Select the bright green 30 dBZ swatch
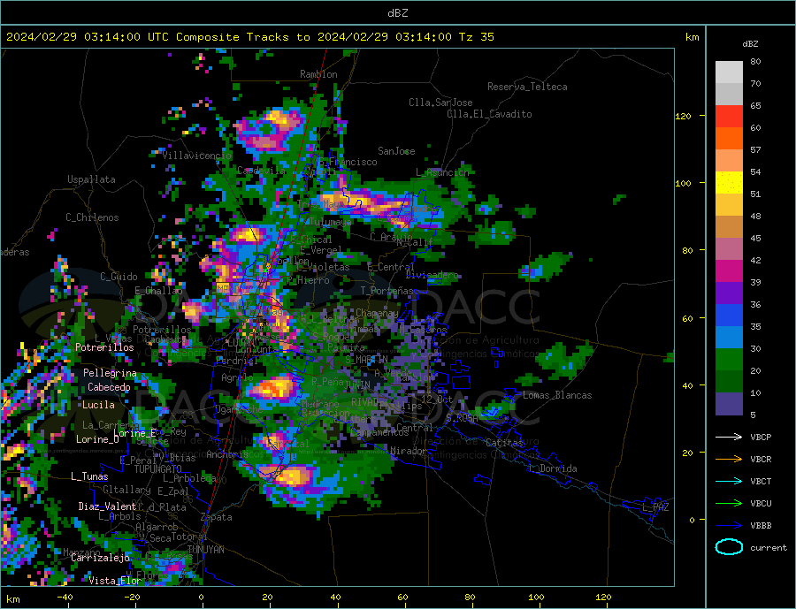 (729, 360)
